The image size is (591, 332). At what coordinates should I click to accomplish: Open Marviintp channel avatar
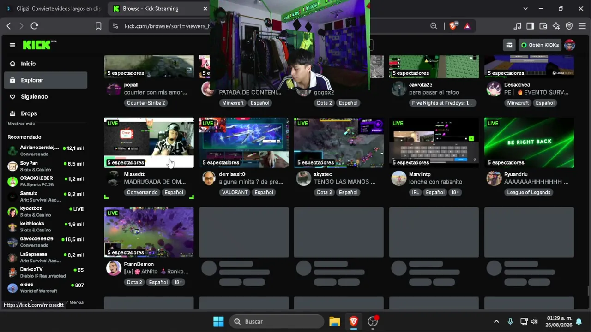click(x=399, y=178)
